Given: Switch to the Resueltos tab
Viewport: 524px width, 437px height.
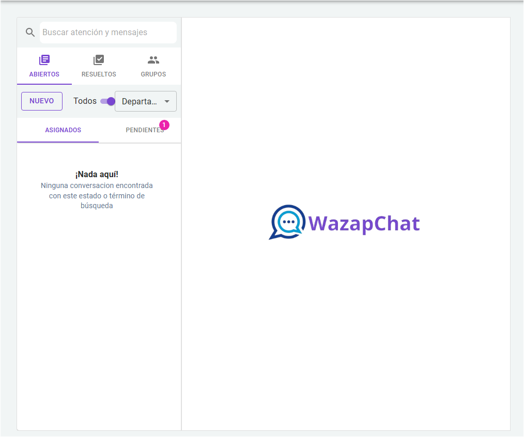Looking at the screenshot, I should [x=99, y=66].
